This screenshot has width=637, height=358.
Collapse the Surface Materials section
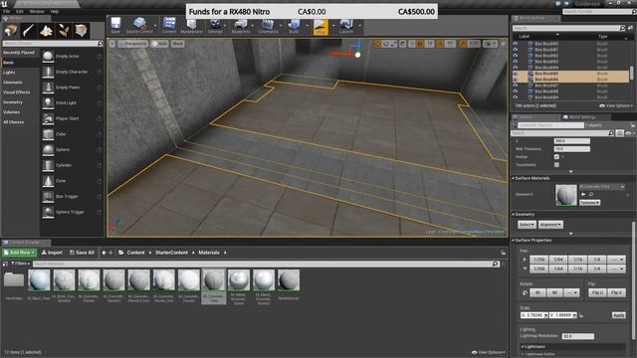514,178
